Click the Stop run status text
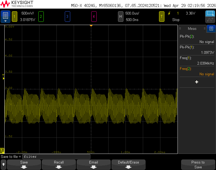The height and width of the screenshot is (170, 216). pyautogui.click(x=176, y=20)
